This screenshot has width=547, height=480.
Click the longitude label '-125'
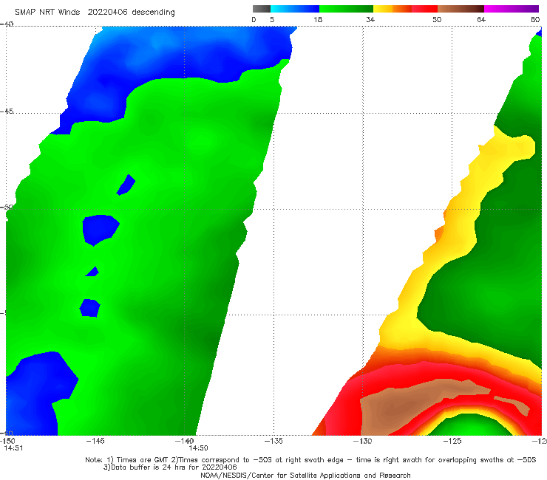pos(452,441)
